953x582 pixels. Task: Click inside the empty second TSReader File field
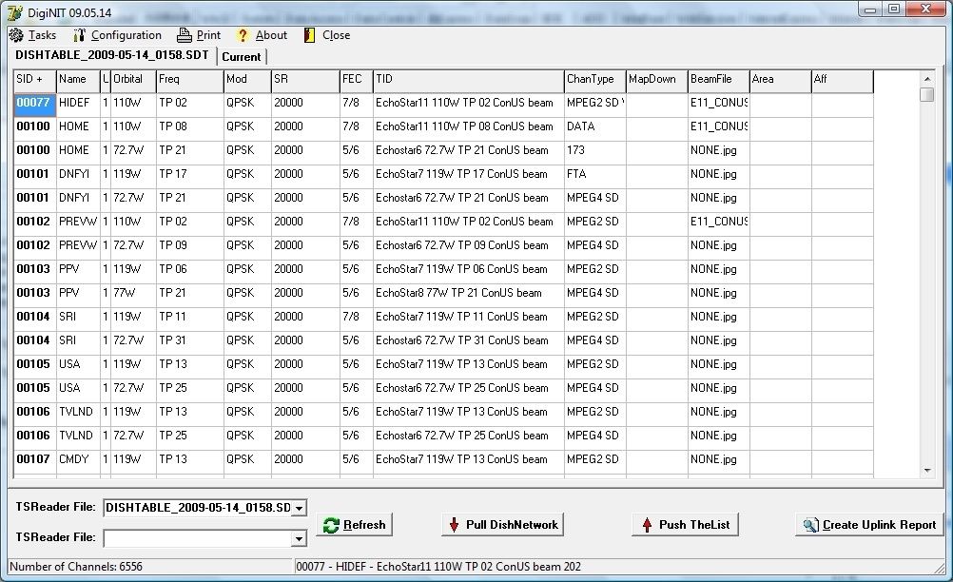tap(198, 538)
